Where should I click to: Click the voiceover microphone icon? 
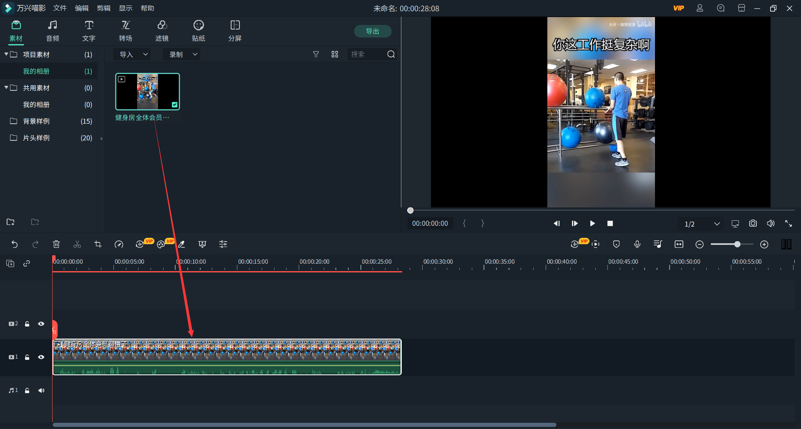click(x=637, y=244)
